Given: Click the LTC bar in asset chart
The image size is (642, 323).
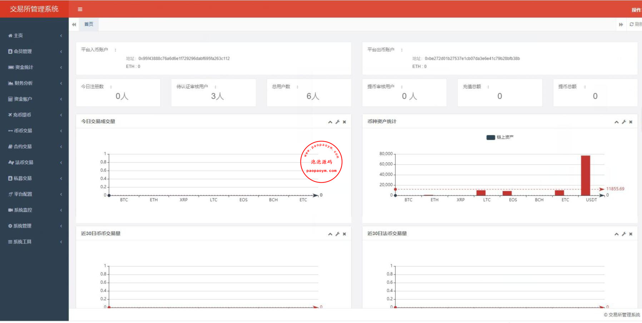Looking at the screenshot, I should 481,193.
